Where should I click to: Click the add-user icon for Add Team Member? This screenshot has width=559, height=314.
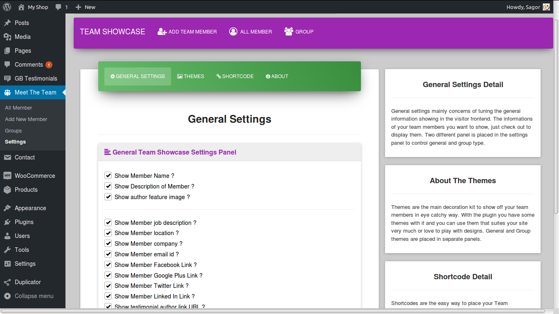(x=162, y=31)
